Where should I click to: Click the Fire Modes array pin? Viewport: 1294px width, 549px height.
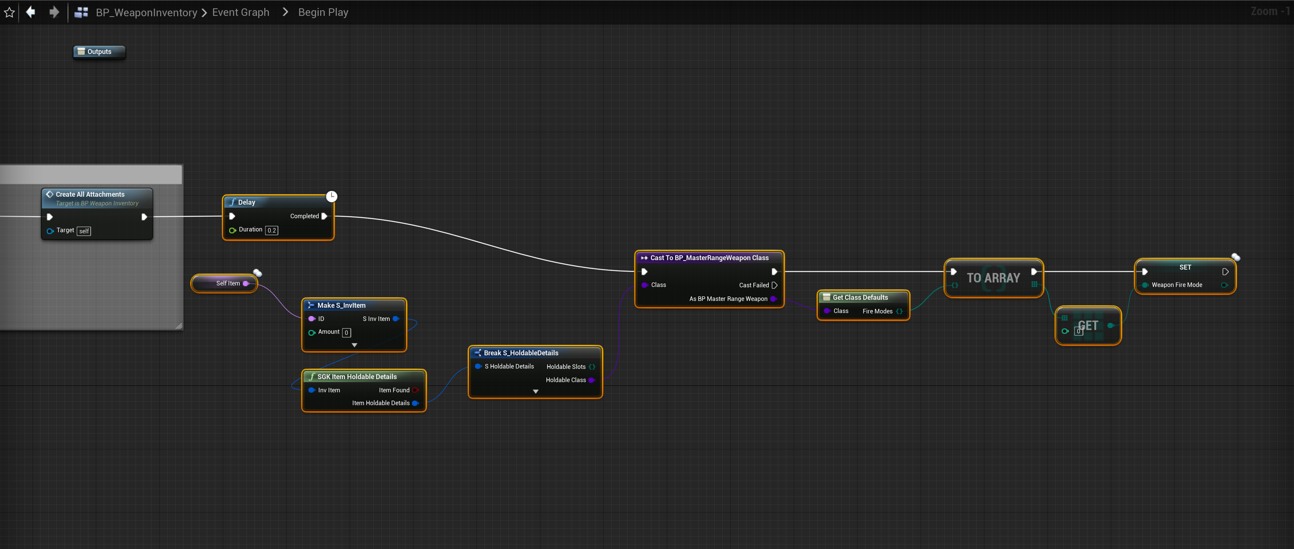[899, 312]
